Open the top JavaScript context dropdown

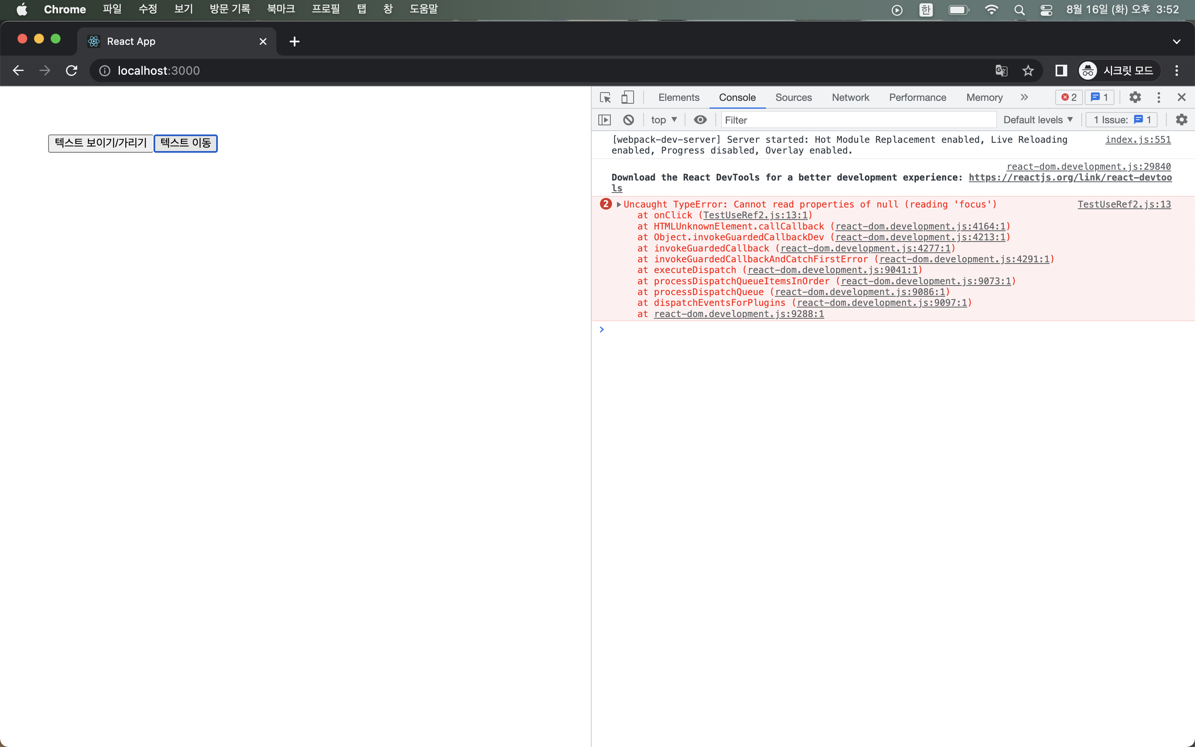click(663, 120)
